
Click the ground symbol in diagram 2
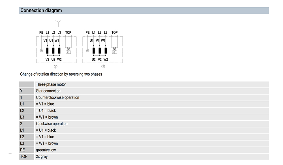pos(88,51)
